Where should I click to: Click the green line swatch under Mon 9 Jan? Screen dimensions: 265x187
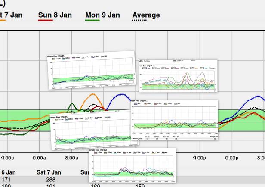92,20
